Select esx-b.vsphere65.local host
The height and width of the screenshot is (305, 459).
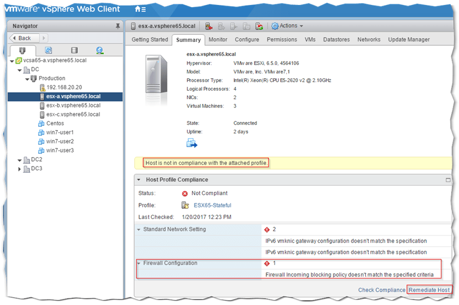pos(73,105)
